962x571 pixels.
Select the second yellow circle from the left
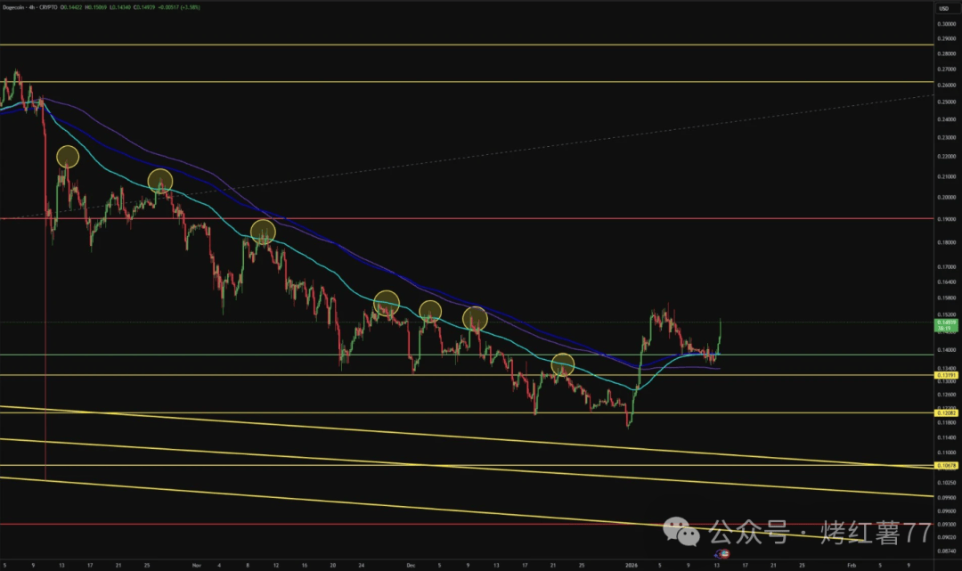pyautogui.click(x=159, y=181)
